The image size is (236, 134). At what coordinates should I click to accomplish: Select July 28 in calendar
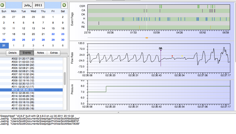click(43, 40)
